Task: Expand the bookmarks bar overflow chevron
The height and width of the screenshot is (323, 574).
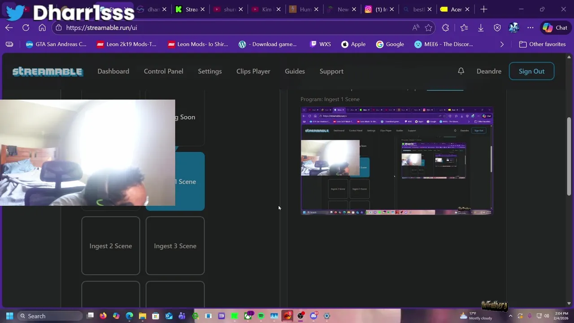Action: 502,44
